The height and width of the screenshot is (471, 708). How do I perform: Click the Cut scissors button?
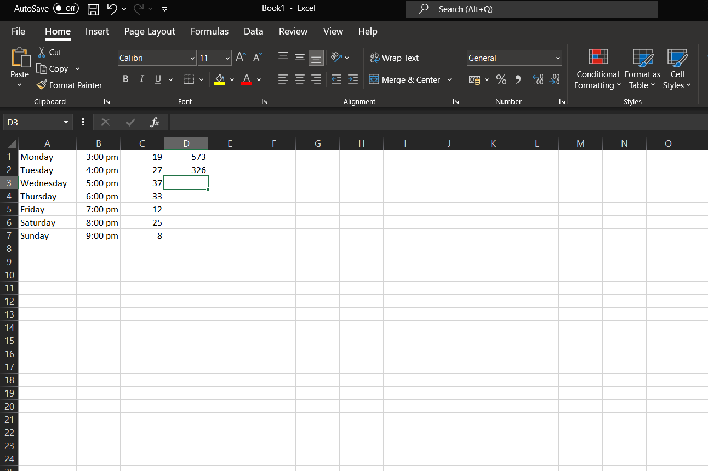click(x=49, y=52)
